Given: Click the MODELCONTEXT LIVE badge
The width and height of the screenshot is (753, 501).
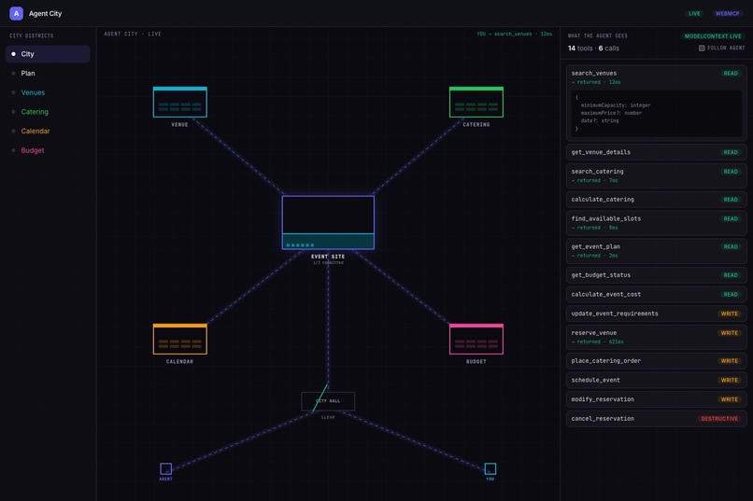Looking at the screenshot, I should tap(713, 36).
